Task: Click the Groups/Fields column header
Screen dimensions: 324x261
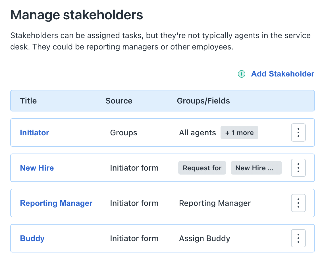Action: (203, 101)
